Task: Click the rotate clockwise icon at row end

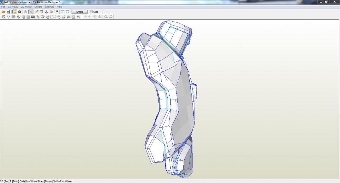Action: coord(111,17)
